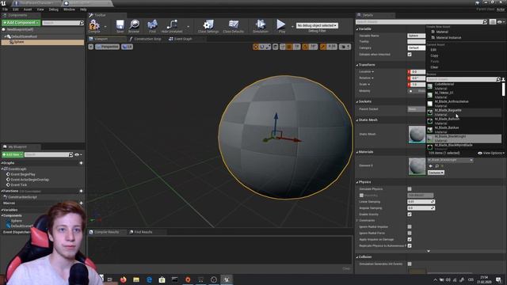This screenshot has width=507, height=285.
Task: Toggle Editable when Inherited checkbox
Action: (x=410, y=55)
